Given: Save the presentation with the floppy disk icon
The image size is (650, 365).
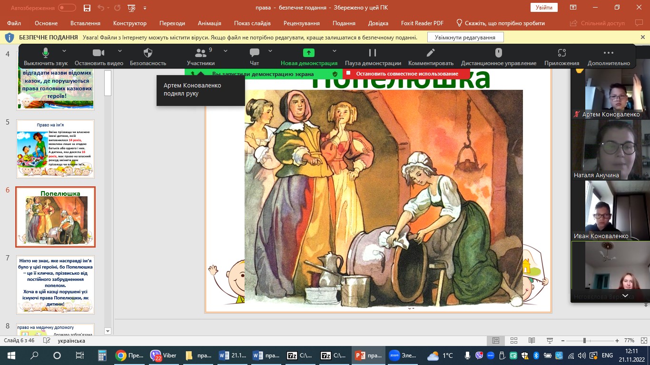Looking at the screenshot, I should (x=87, y=8).
